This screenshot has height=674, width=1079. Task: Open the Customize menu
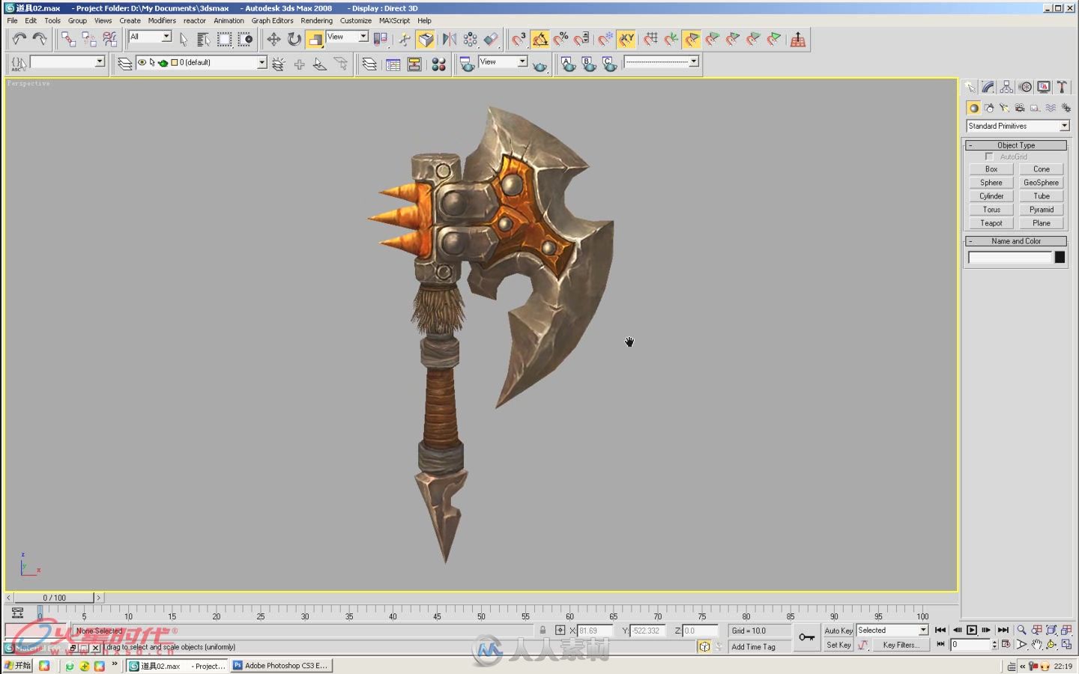click(x=356, y=20)
